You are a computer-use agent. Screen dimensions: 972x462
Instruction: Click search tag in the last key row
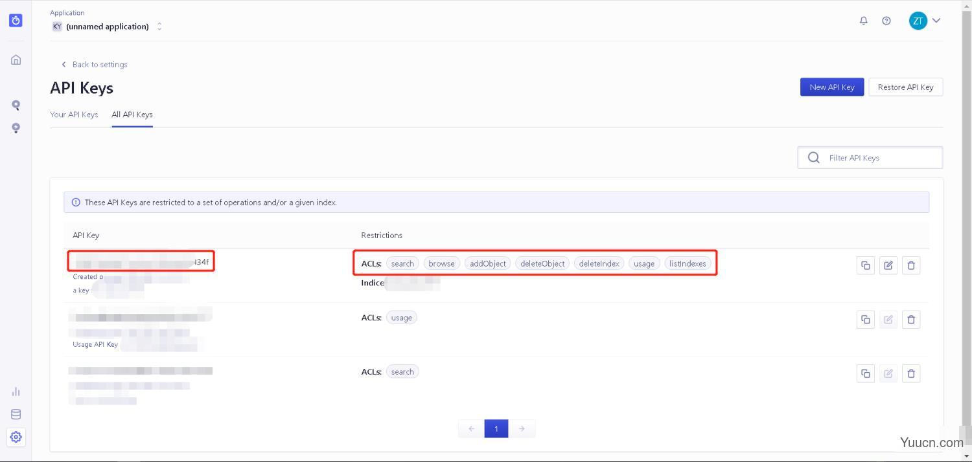tap(402, 371)
